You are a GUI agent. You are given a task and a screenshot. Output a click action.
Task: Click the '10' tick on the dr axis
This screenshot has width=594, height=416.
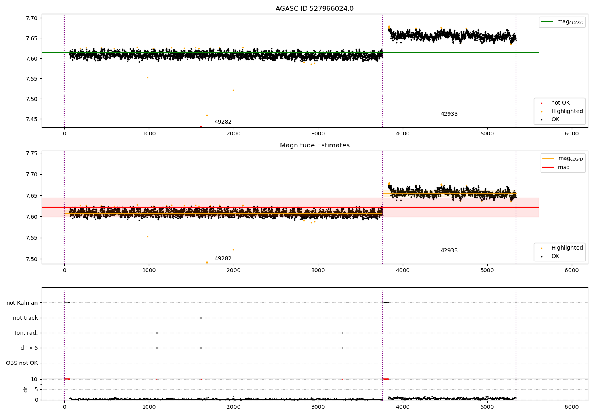[34, 379]
